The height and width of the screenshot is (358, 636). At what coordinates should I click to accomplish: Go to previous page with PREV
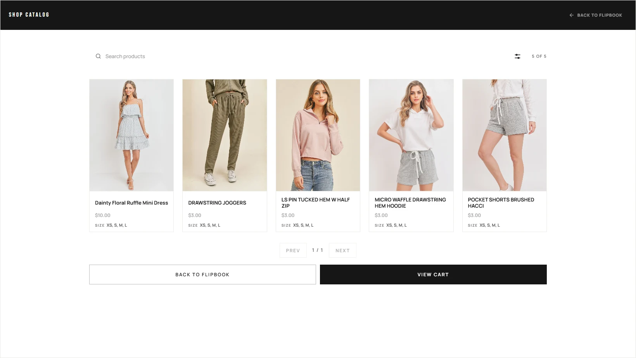click(x=293, y=250)
